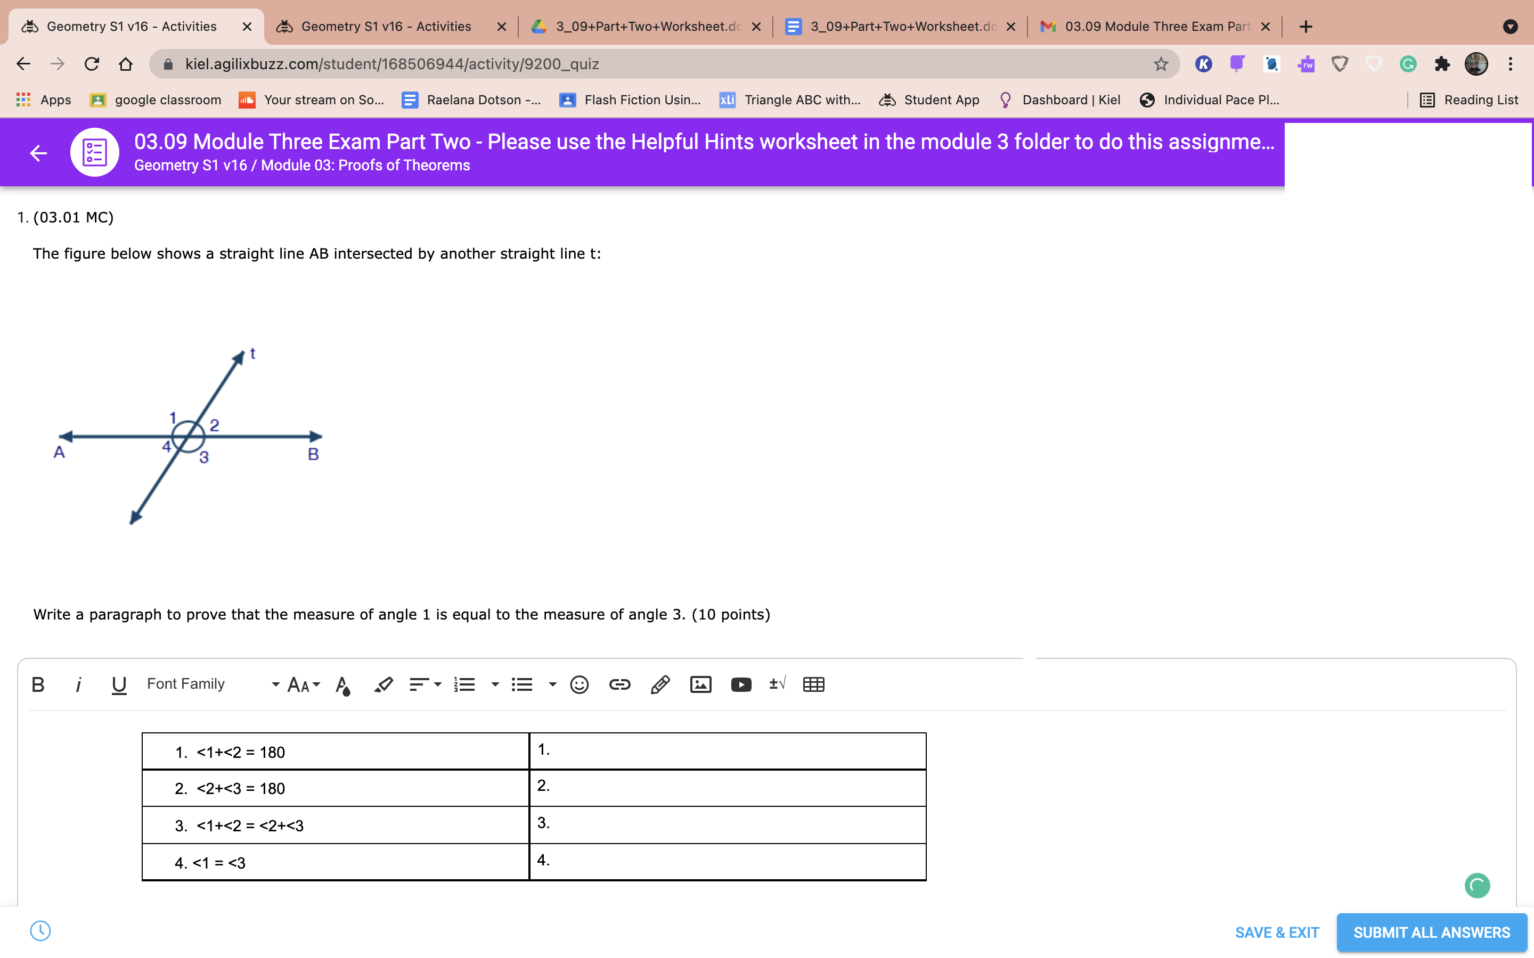Insert an image into the answer editor
This screenshot has width=1534, height=958.
pyautogui.click(x=700, y=684)
